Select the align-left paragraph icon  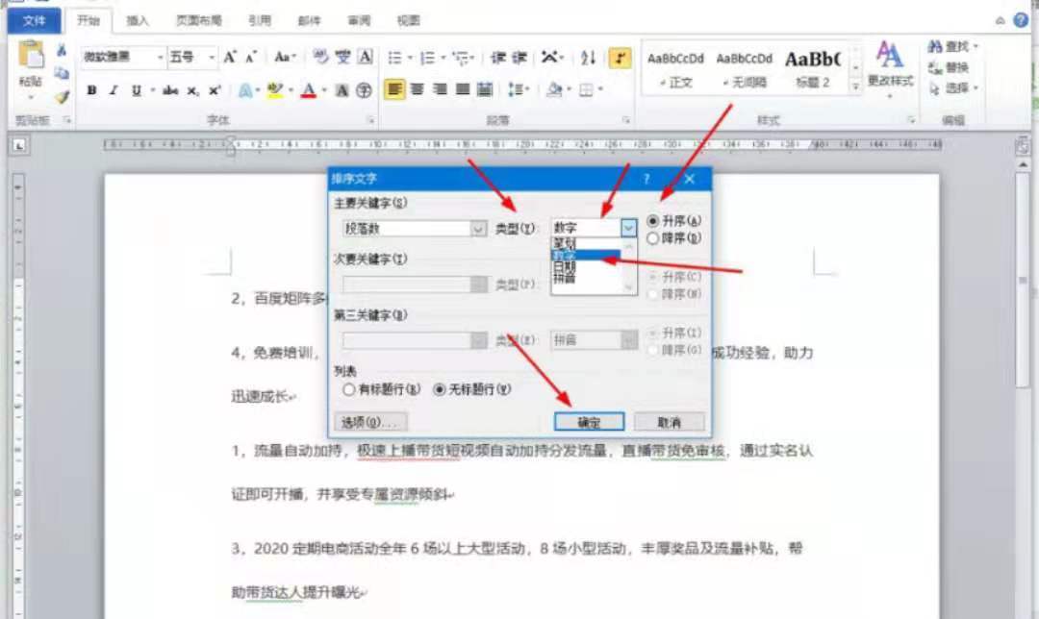click(394, 90)
